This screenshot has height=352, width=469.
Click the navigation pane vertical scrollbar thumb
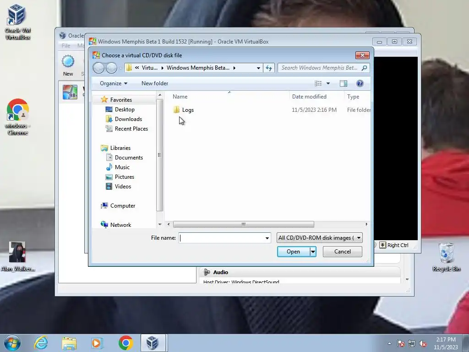[x=159, y=155]
